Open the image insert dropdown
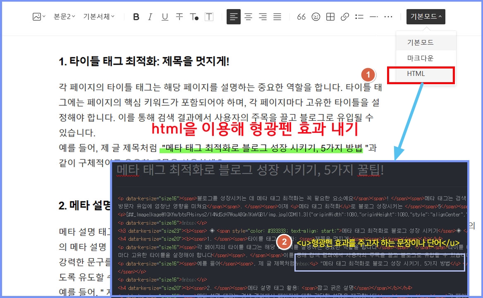483x298 pixels. pyautogui.click(x=39, y=17)
